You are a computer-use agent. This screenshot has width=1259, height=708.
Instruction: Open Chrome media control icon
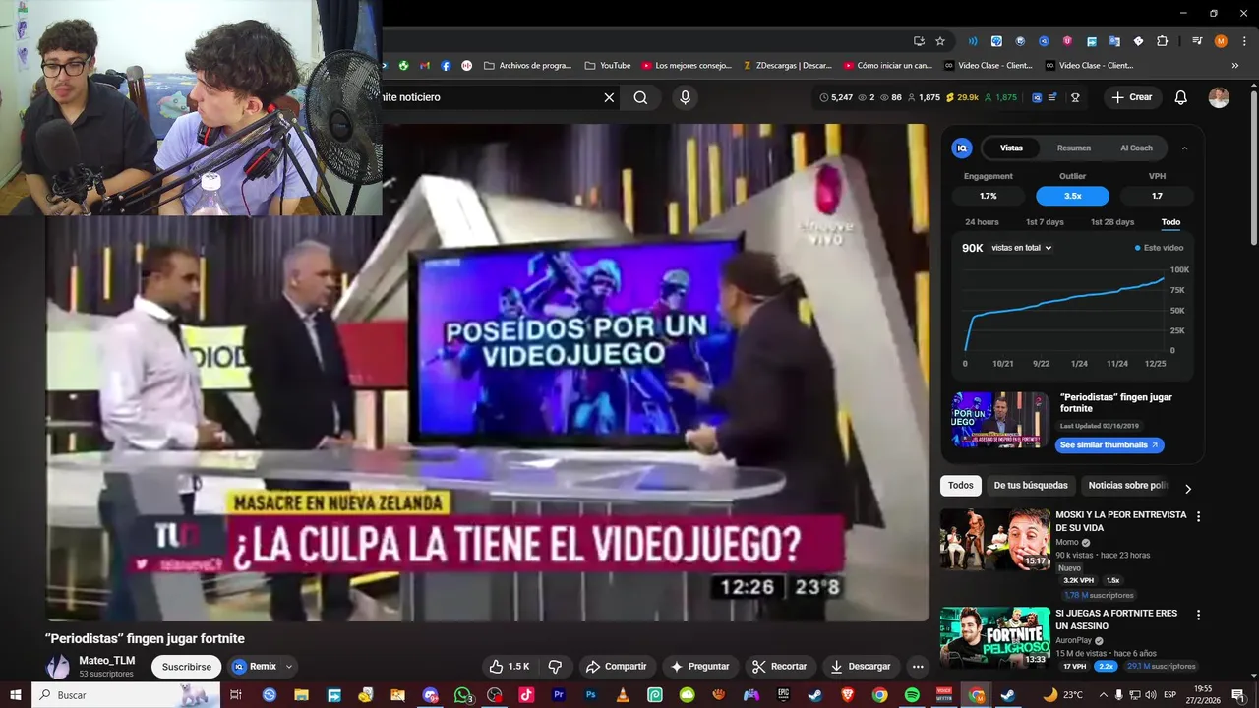[1197, 41]
